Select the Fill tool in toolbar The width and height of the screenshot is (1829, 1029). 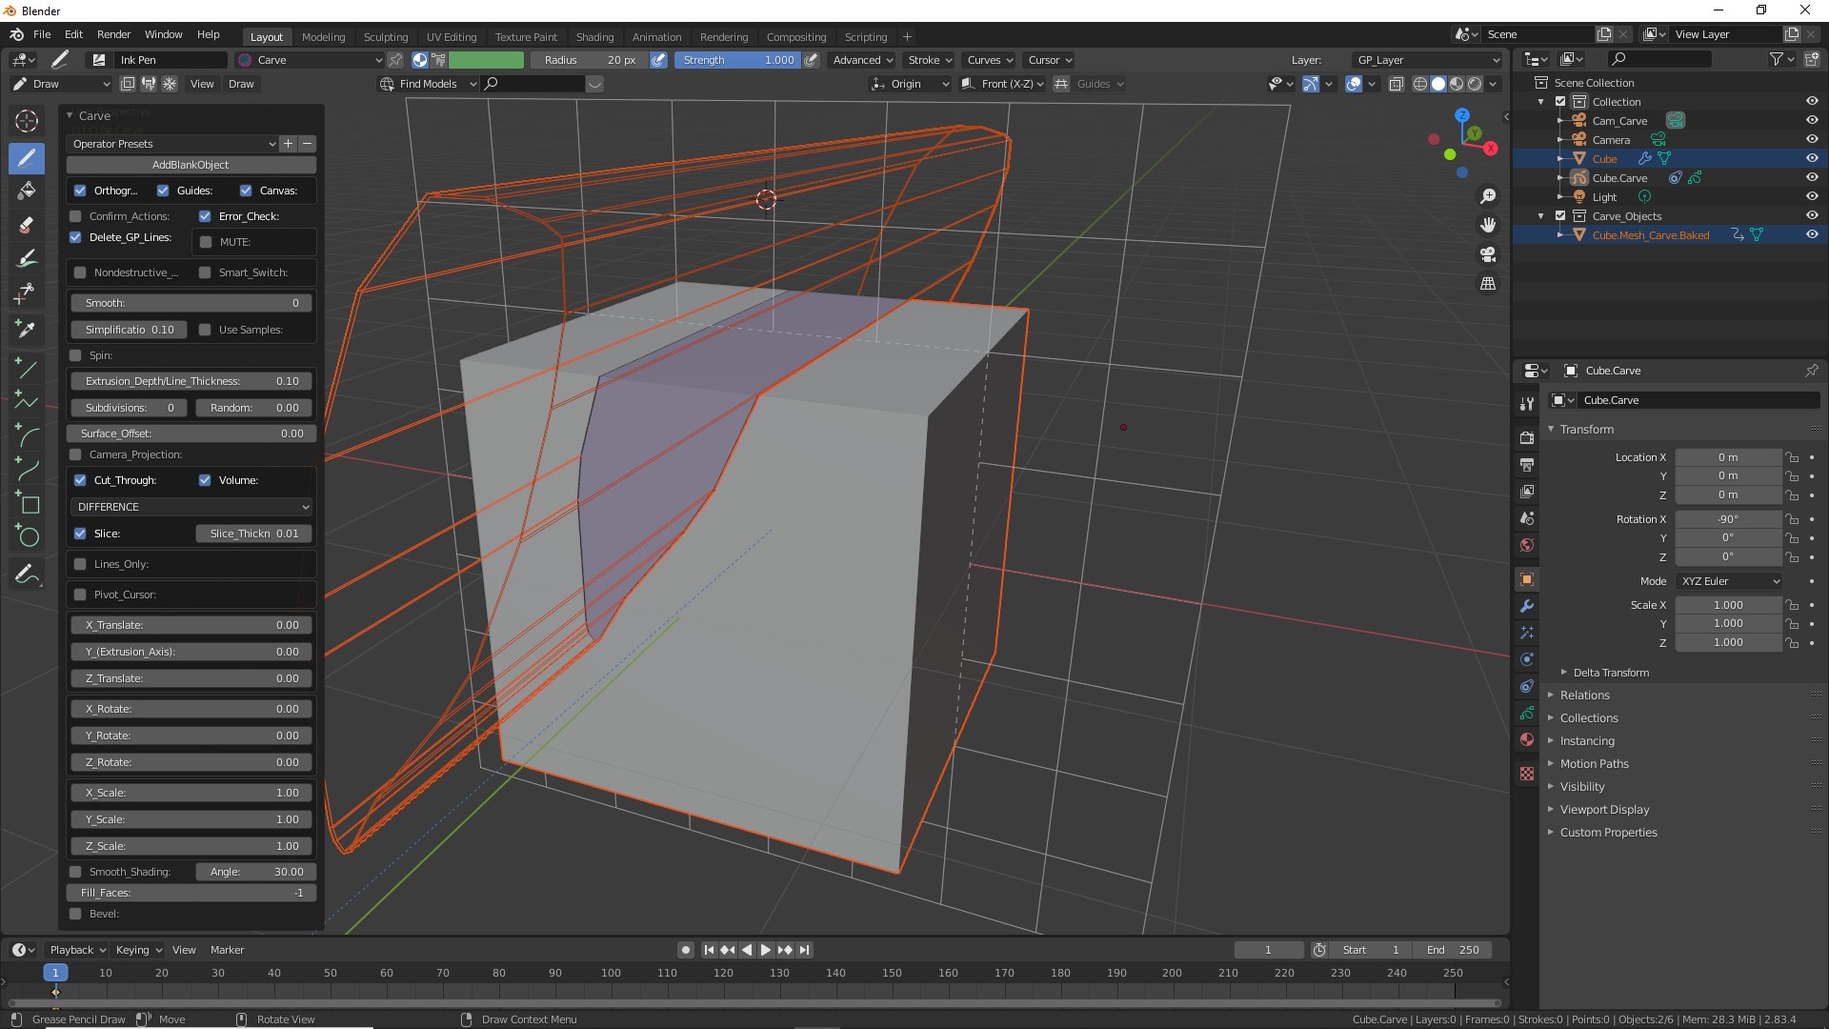click(27, 191)
